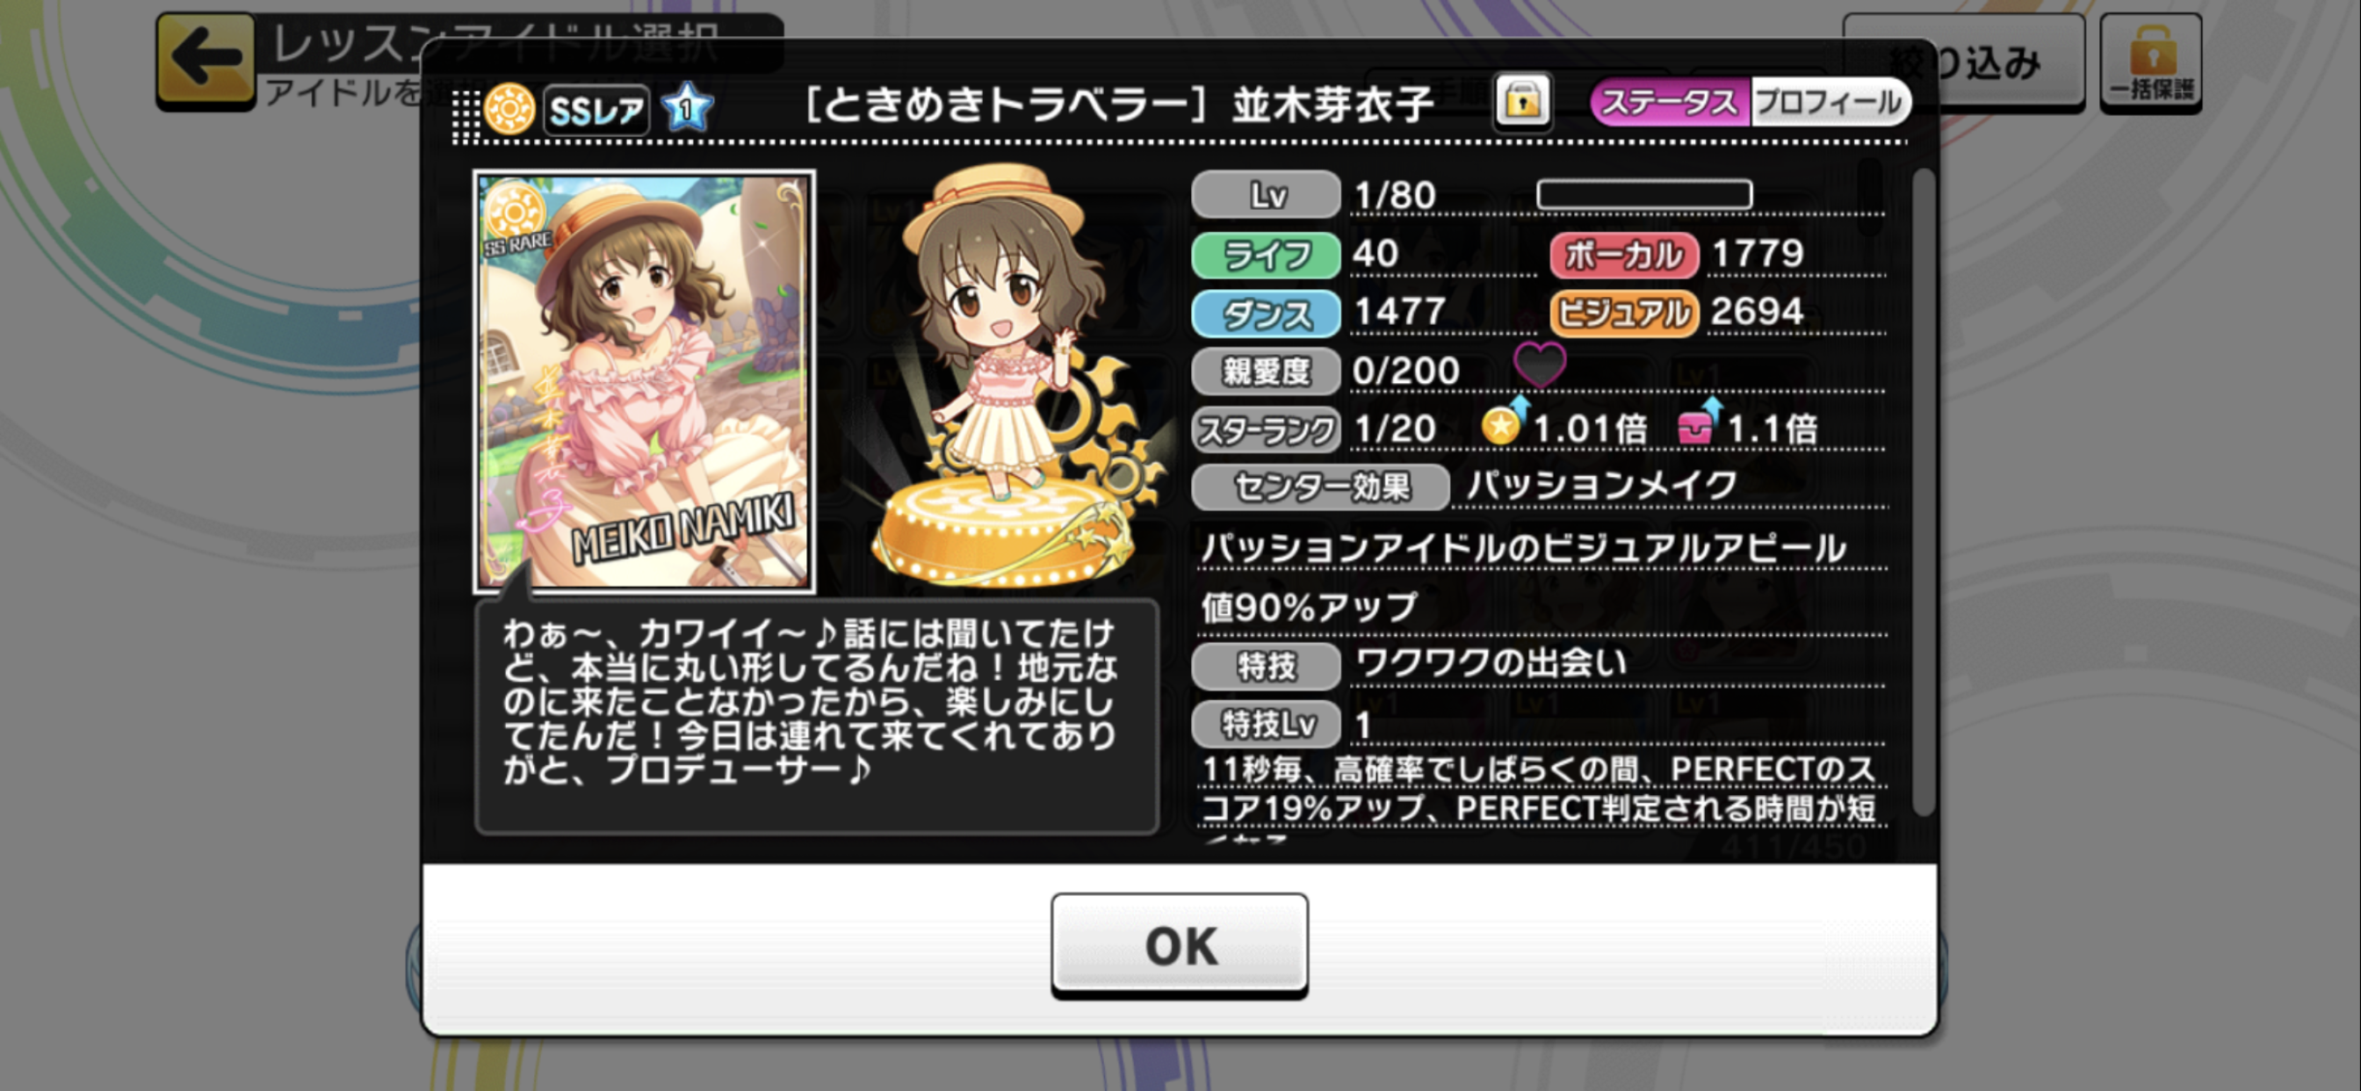Tap the SSレア rarity badge
Viewport: 2361px width, 1091px height.
coord(596,111)
